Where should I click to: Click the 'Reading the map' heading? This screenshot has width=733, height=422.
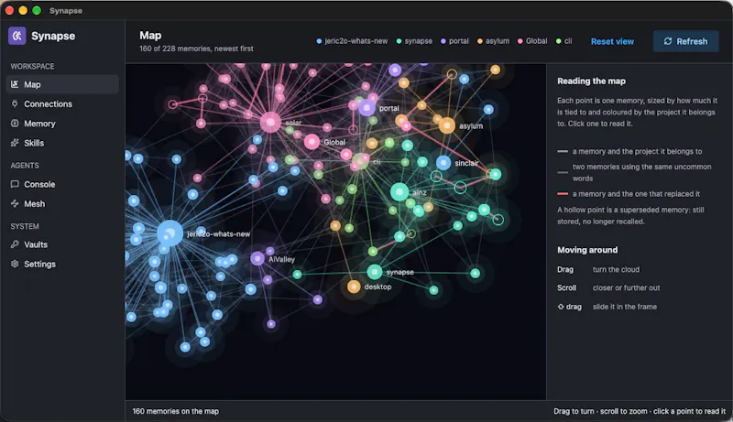(591, 81)
